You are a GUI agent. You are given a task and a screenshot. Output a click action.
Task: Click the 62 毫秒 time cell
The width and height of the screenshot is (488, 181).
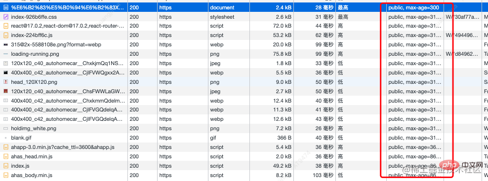click(324, 36)
